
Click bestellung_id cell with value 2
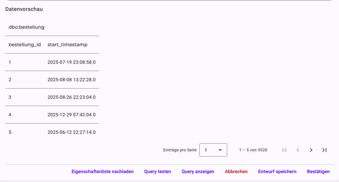pyautogui.click(x=10, y=80)
